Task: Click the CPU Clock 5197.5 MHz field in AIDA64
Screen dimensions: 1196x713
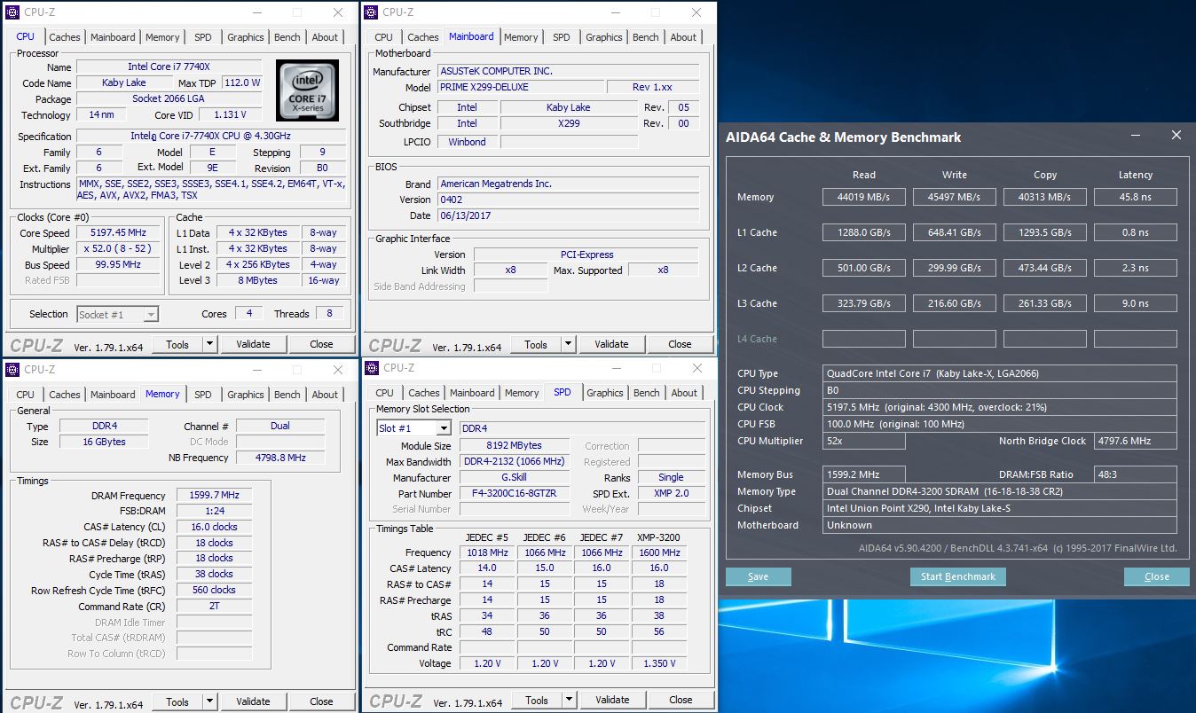Action: [x=1000, y=407]
